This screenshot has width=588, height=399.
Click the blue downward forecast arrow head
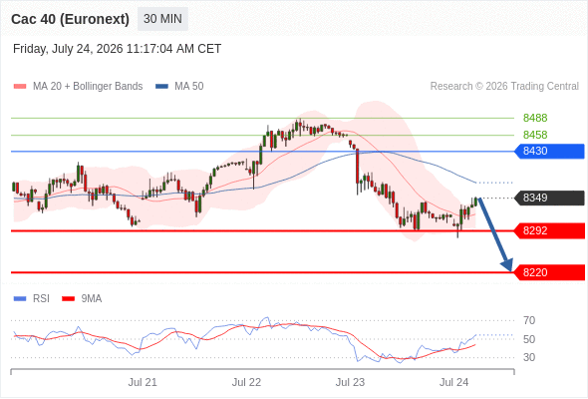coord(507,265)
